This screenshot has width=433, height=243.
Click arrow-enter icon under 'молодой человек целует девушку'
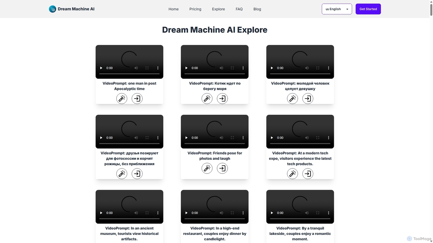coord(308,99)
